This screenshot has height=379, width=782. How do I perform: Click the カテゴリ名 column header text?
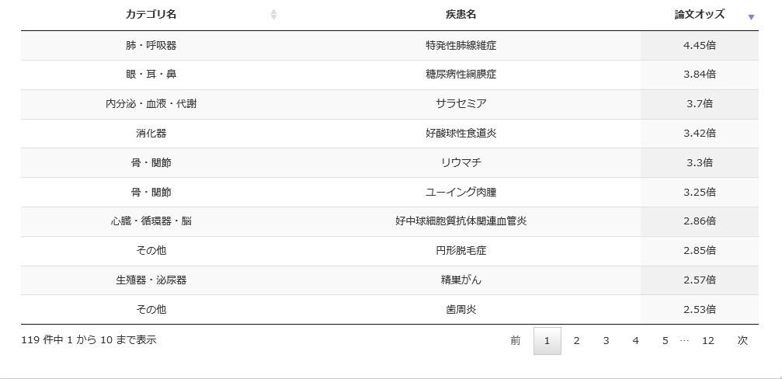pyautogui.click(x=151, y=15)
